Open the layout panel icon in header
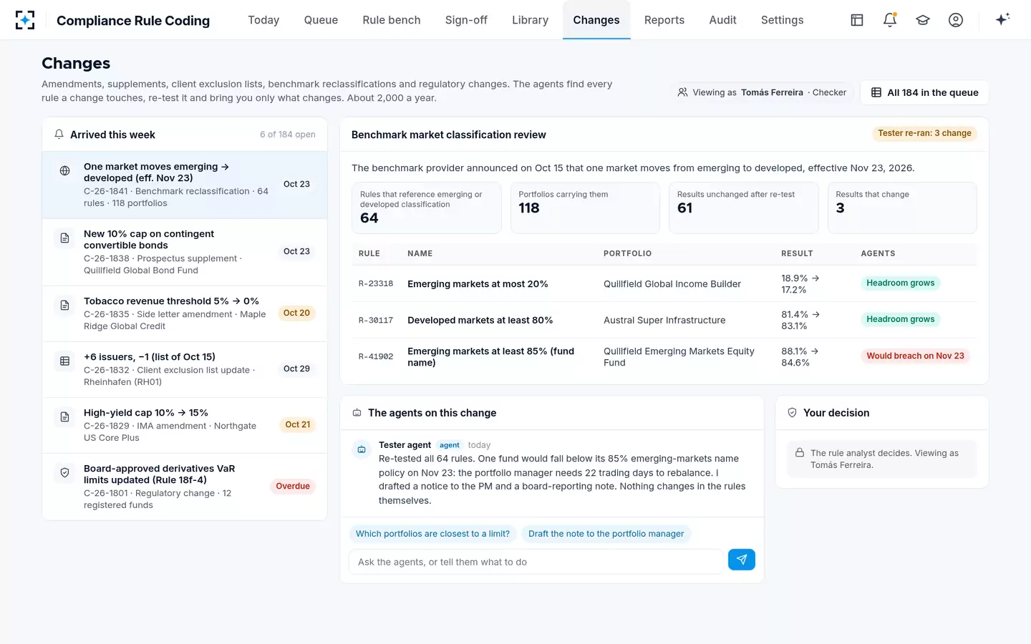Screen dimensions: 1031x644 [x=857, y=20]
